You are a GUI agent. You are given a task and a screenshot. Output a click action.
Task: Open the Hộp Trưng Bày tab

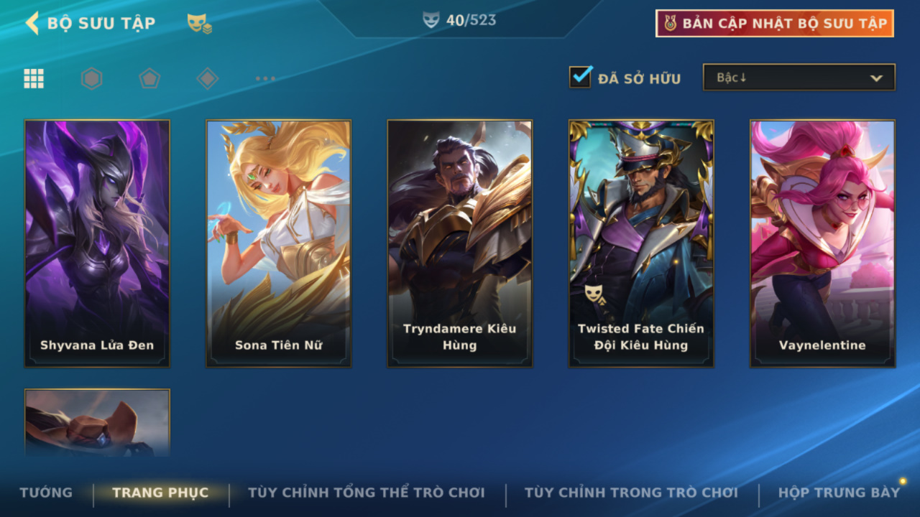click(x=839, y=493)
